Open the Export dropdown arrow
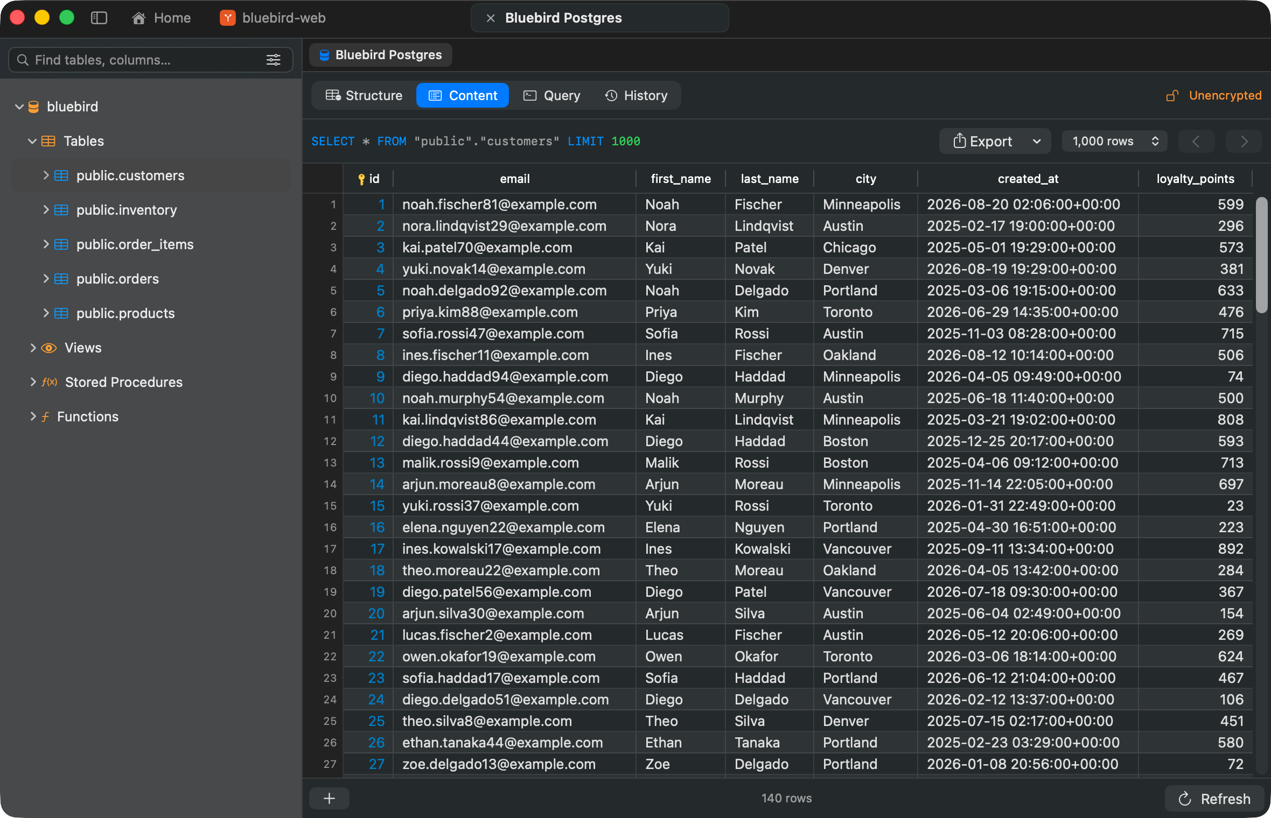Image resolution: width=1271 pixels, height=818 pixels. click(x=1037, y=141)
